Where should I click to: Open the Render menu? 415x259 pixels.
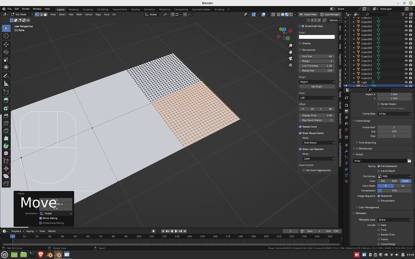pos(26,9)
